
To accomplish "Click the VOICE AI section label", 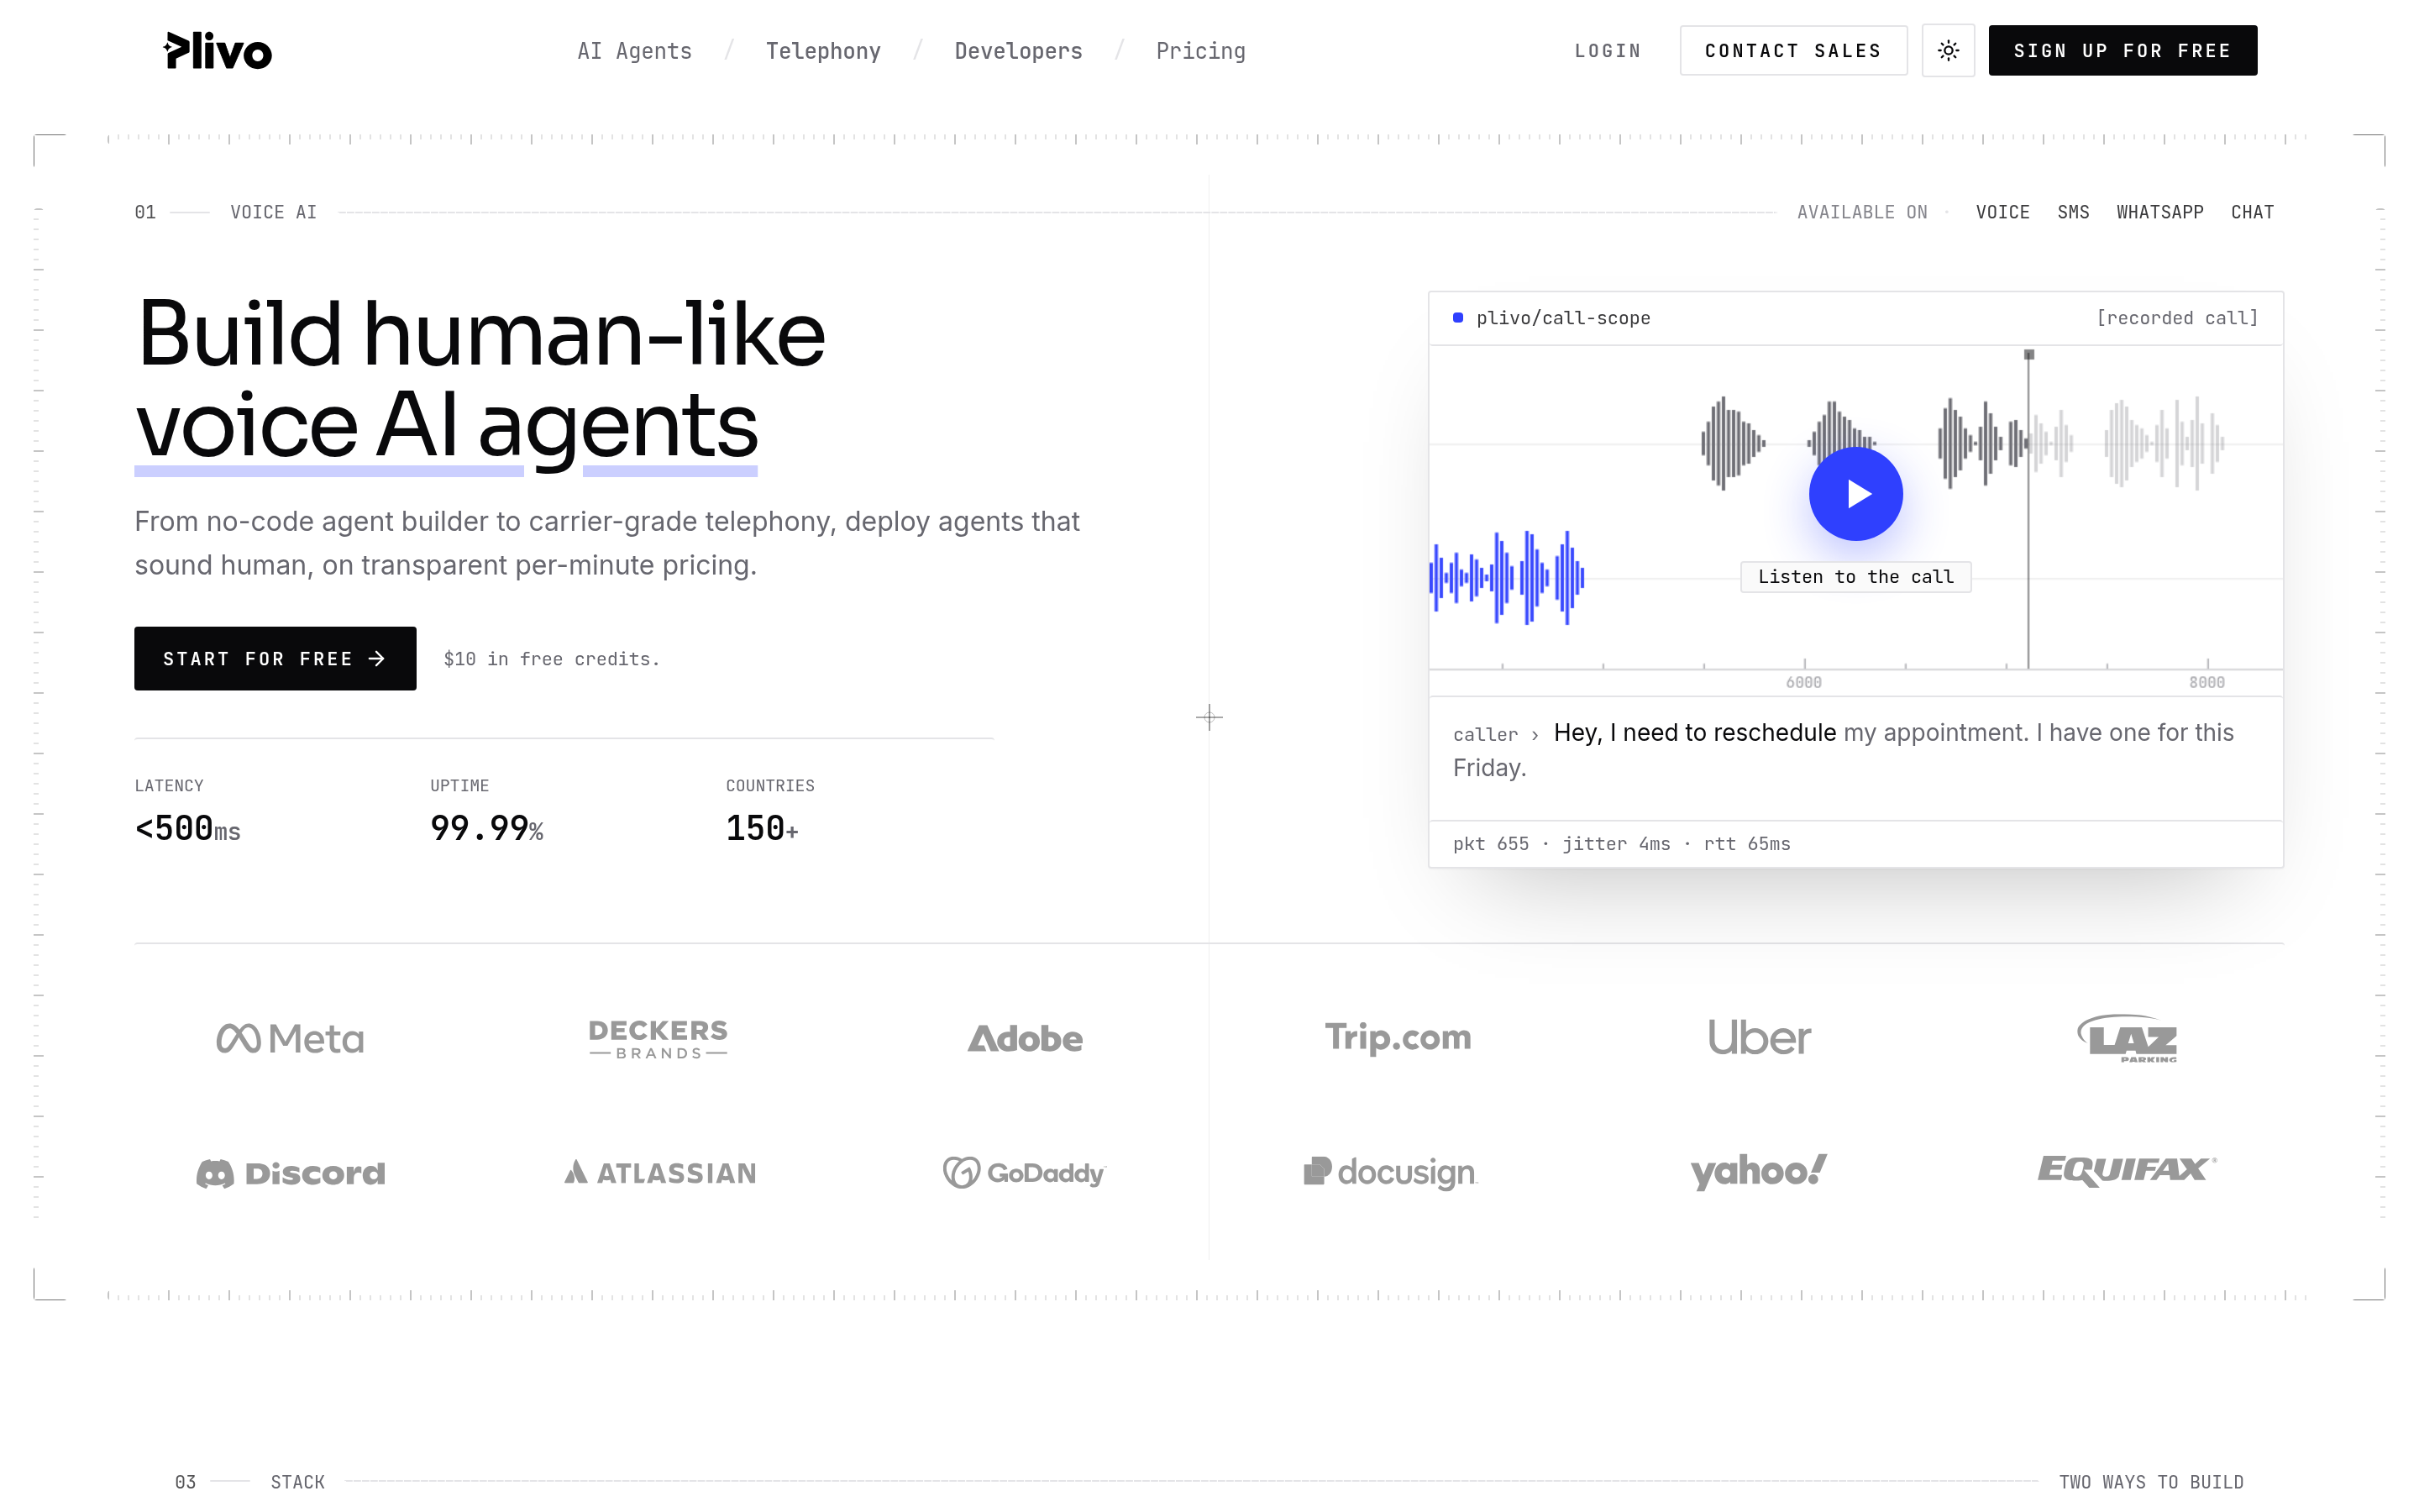I will 273,212.
